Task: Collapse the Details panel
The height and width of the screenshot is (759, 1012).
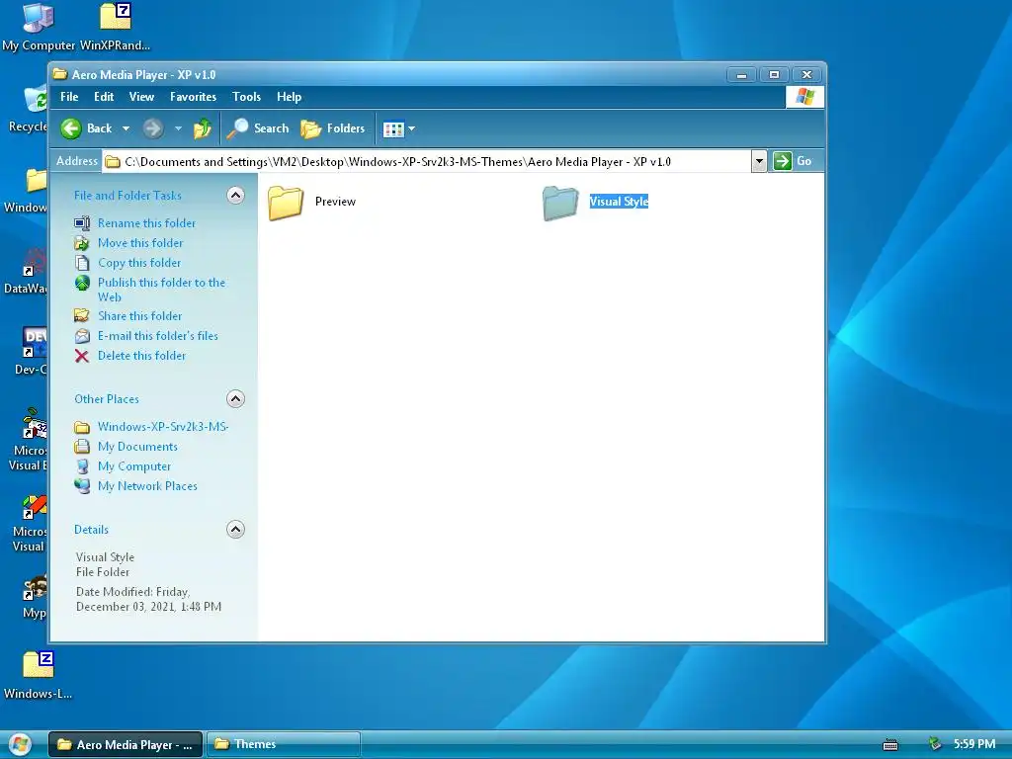Action: [235, 530]
